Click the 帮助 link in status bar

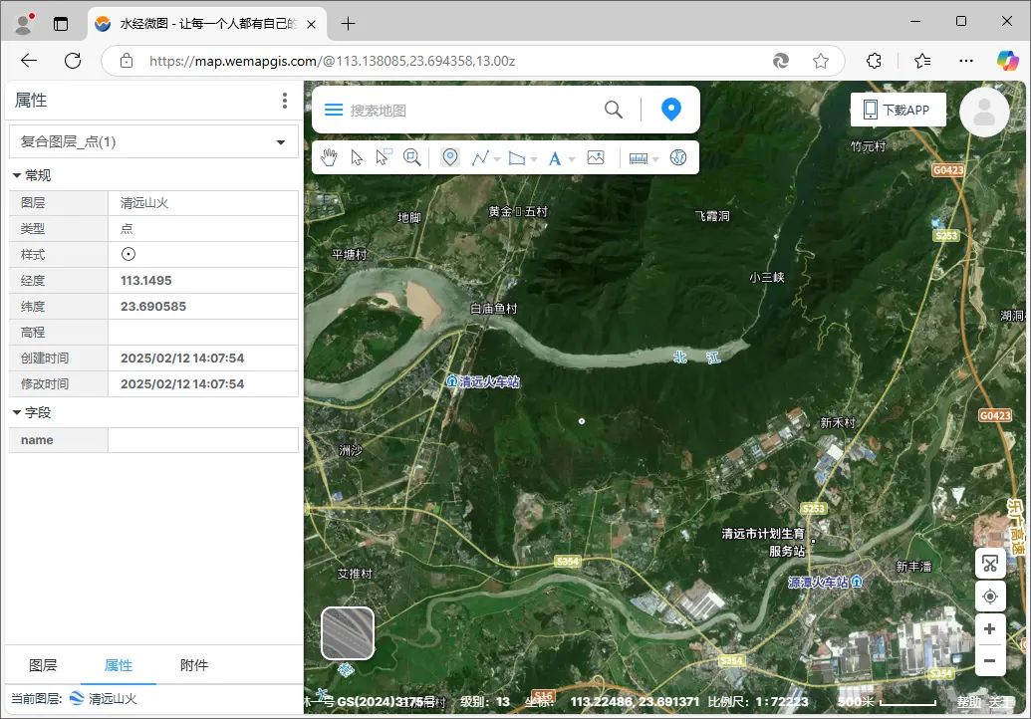968,702
